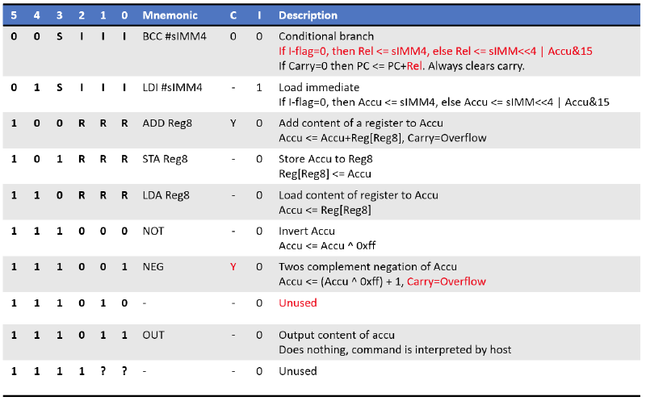646x405 pixels.
Task: Click the Twos complement negation description
Action: pos(367,267)
